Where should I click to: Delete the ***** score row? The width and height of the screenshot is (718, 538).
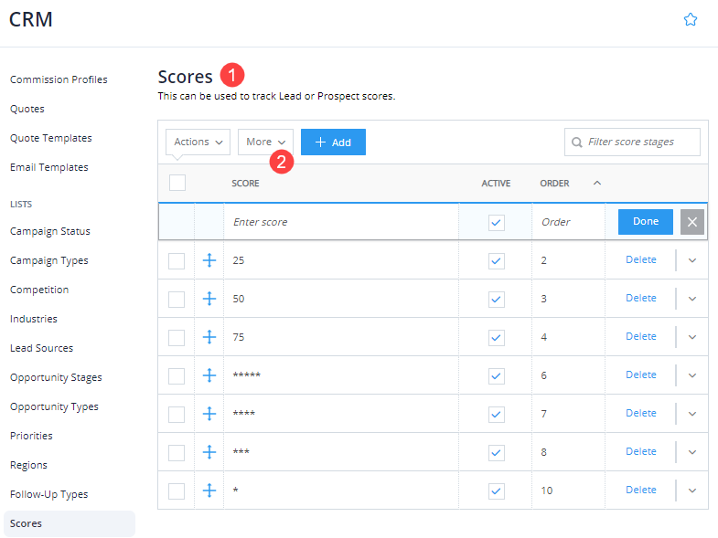point(641,375)
